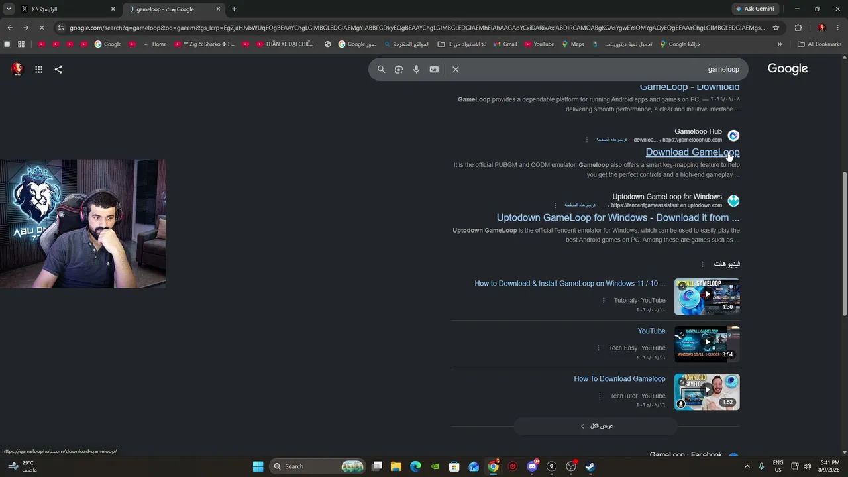View site information for google.com
848x477 pixels.
[61, 28]
